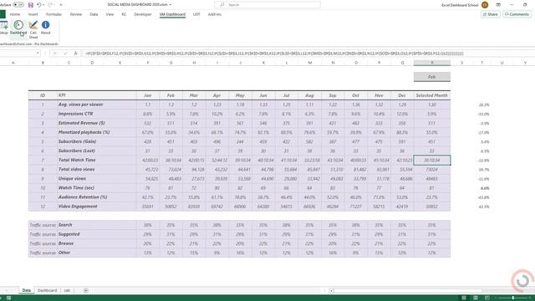Switch to Page Break Preview in status bar
This screenshot has height=301, width=535.
click(487, 298)
